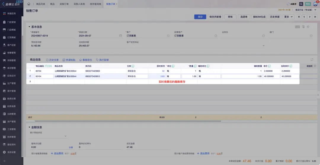Click the 审核 button
The width and height of the screenshot is (320, 165).
[x=230, y=17]
